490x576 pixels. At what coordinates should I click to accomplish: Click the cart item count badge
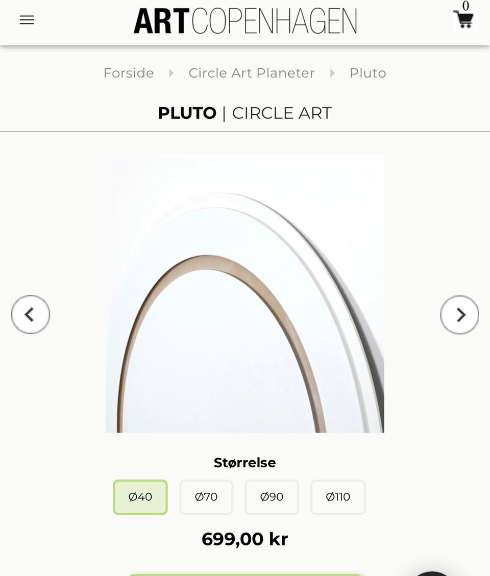(465, 6)
